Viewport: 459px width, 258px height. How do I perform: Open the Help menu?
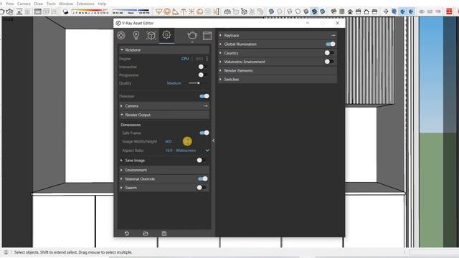tap(102, 4)
